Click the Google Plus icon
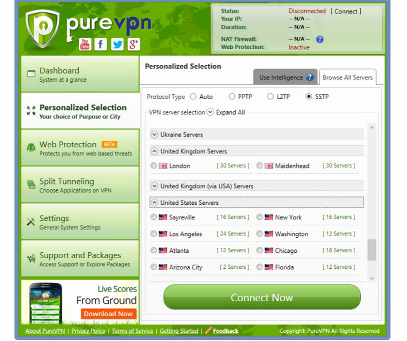Image resolution: width=407 pixels, height=341 pixels. coord(134,44)
